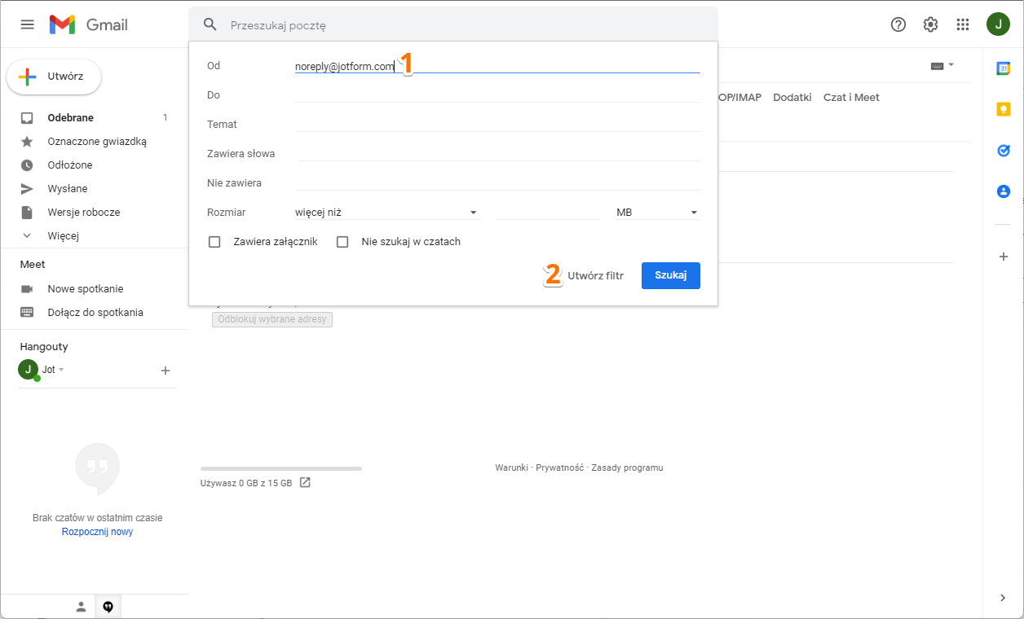This screenshot has height=619, width=1024.
Task: Open the MB unit dropdown
Action: pos(656,212)
